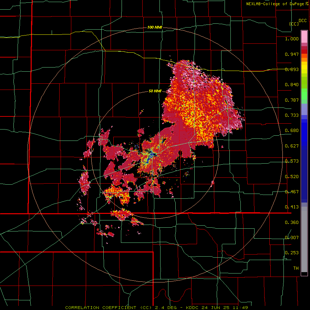Click the 0.360 scale value

(292, 223)
